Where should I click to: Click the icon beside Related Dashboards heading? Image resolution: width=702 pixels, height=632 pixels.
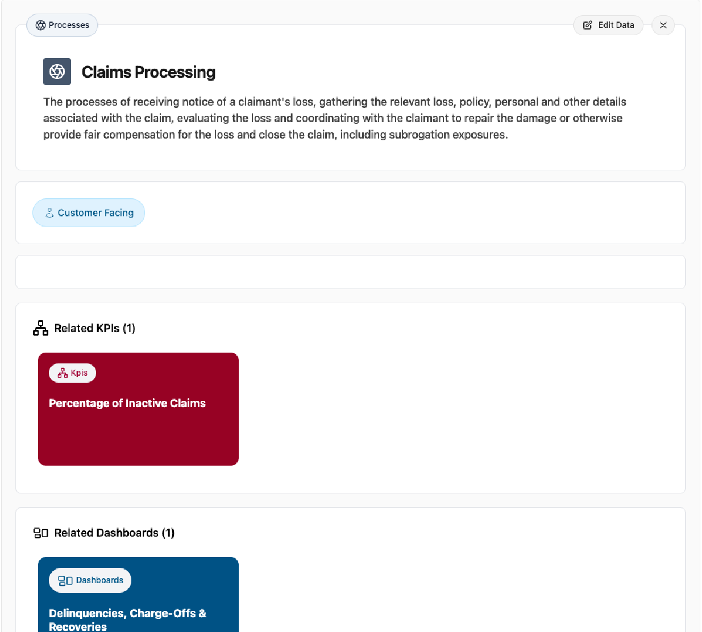coord(40,533)
